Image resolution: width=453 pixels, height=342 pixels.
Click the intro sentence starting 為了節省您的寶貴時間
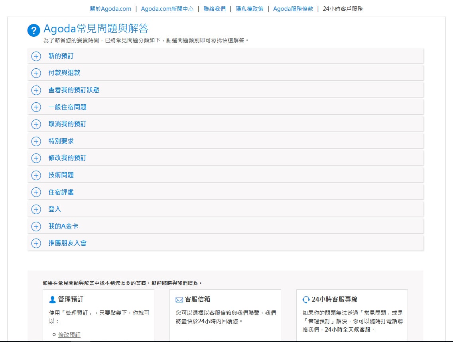tap(146, 40)
